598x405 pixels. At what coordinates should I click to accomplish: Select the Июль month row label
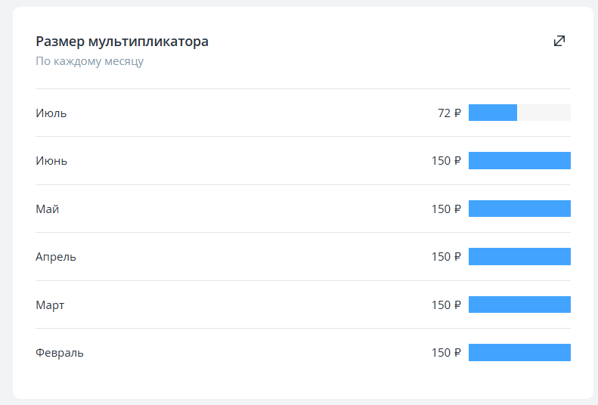(x=51, y=113)
